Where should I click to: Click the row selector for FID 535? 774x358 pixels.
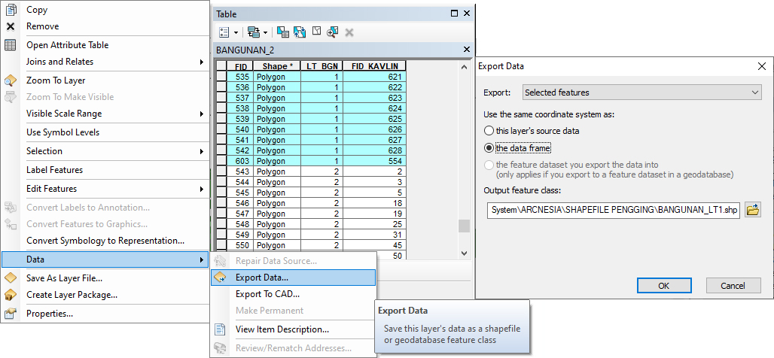(221, 77)
